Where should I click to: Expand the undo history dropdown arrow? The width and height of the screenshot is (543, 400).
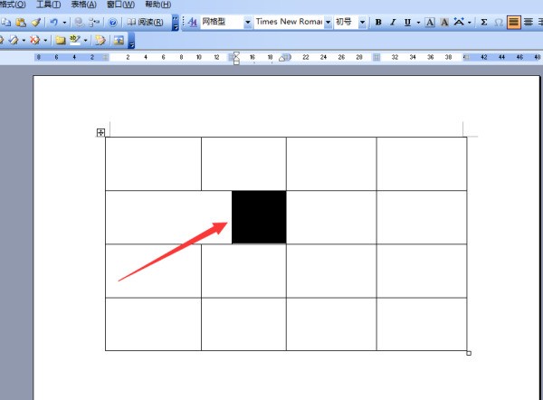[64, 23]
